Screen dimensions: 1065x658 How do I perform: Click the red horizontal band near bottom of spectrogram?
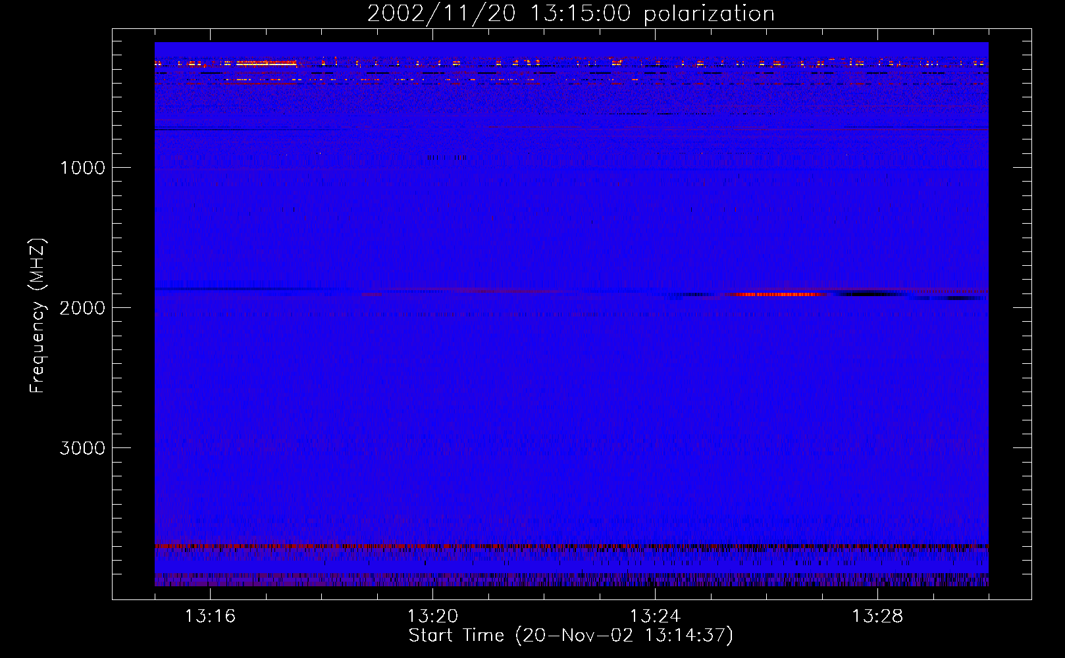tap(571, 546)
